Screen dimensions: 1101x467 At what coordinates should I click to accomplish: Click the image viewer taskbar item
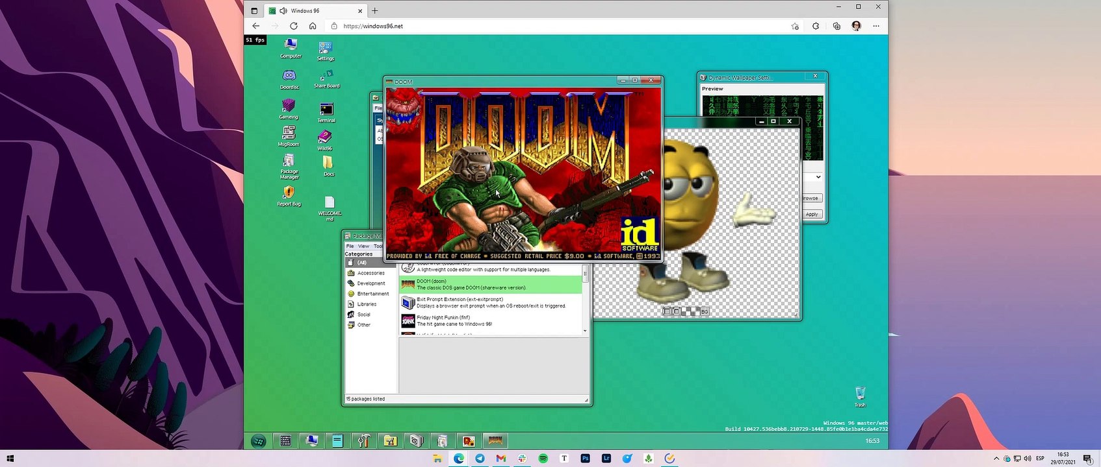tap(469, 441)
